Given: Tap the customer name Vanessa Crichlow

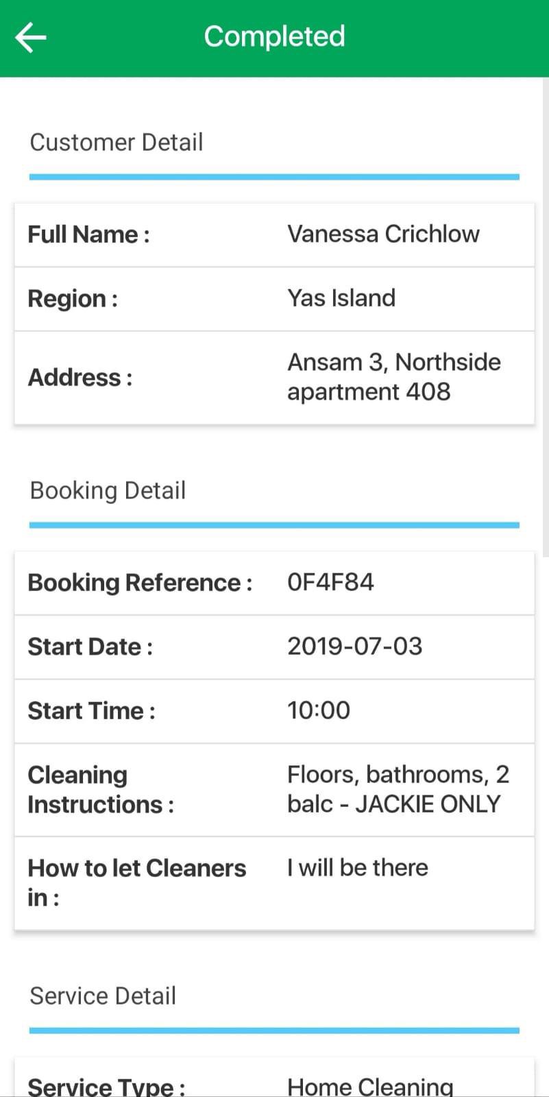Looking at the screenshot, I should [383, 234].
